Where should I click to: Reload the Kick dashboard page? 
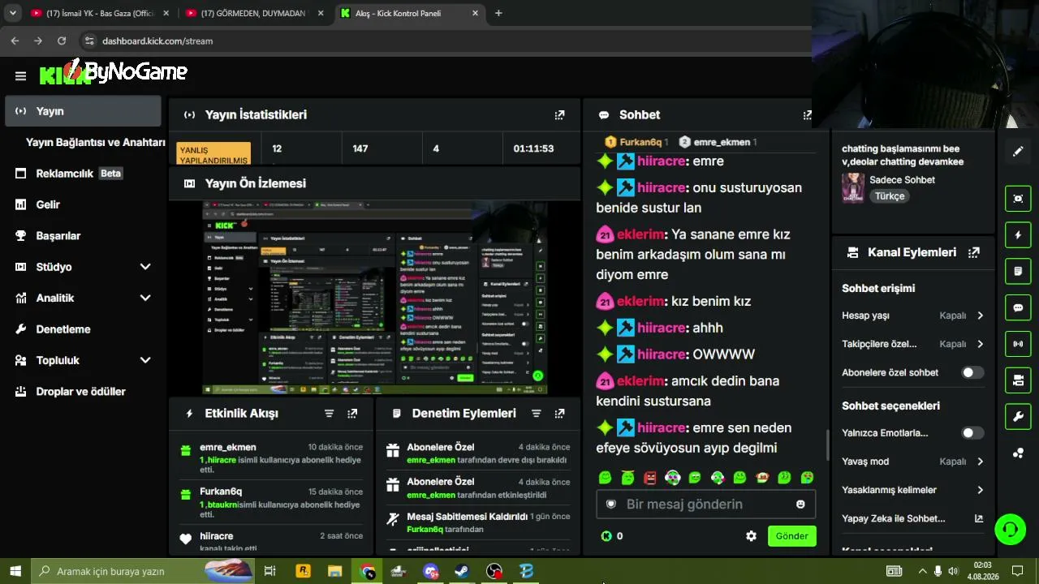(62, 41)
